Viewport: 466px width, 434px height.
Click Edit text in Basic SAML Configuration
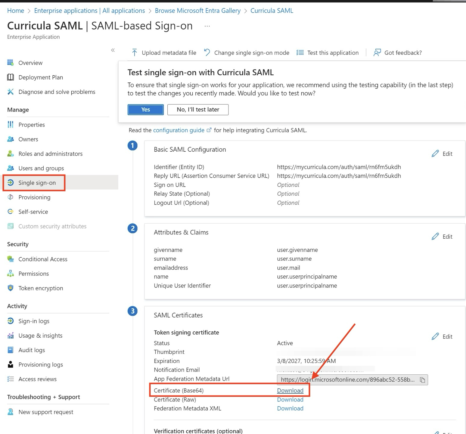point(447,154)
